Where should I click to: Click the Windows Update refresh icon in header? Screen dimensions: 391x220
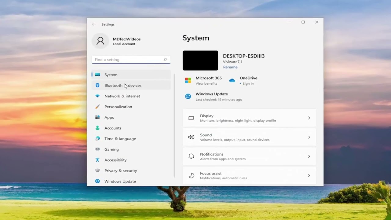(188, 97)
